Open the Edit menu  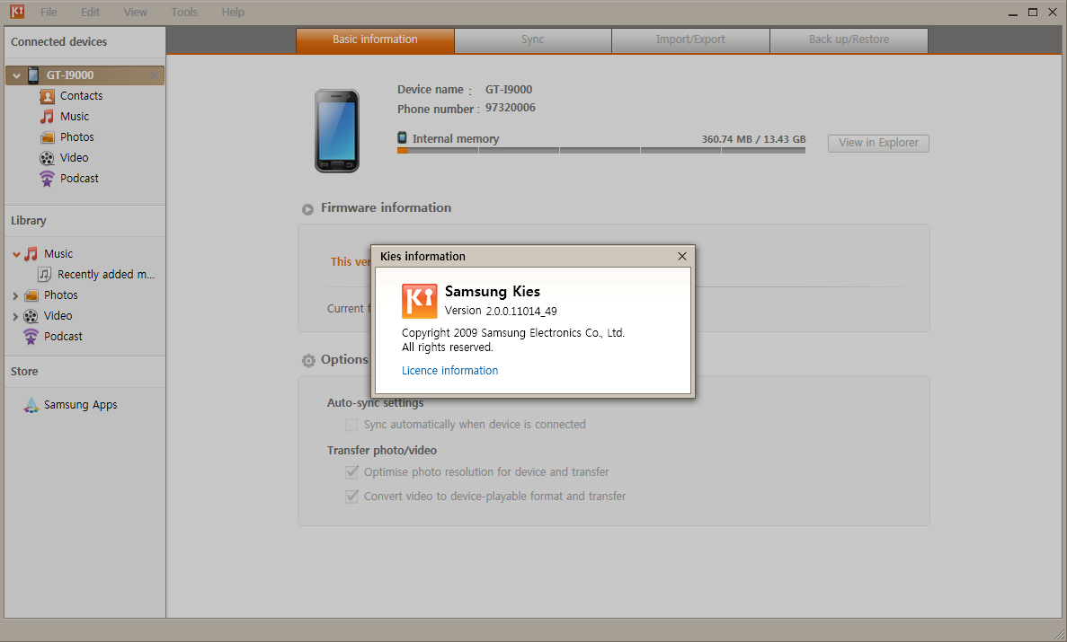[x=91, y=13]
